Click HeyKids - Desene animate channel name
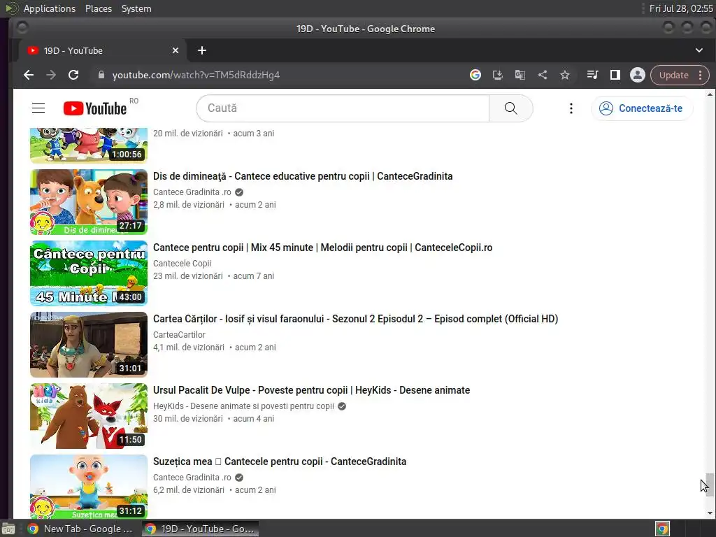 pos(243,406)
